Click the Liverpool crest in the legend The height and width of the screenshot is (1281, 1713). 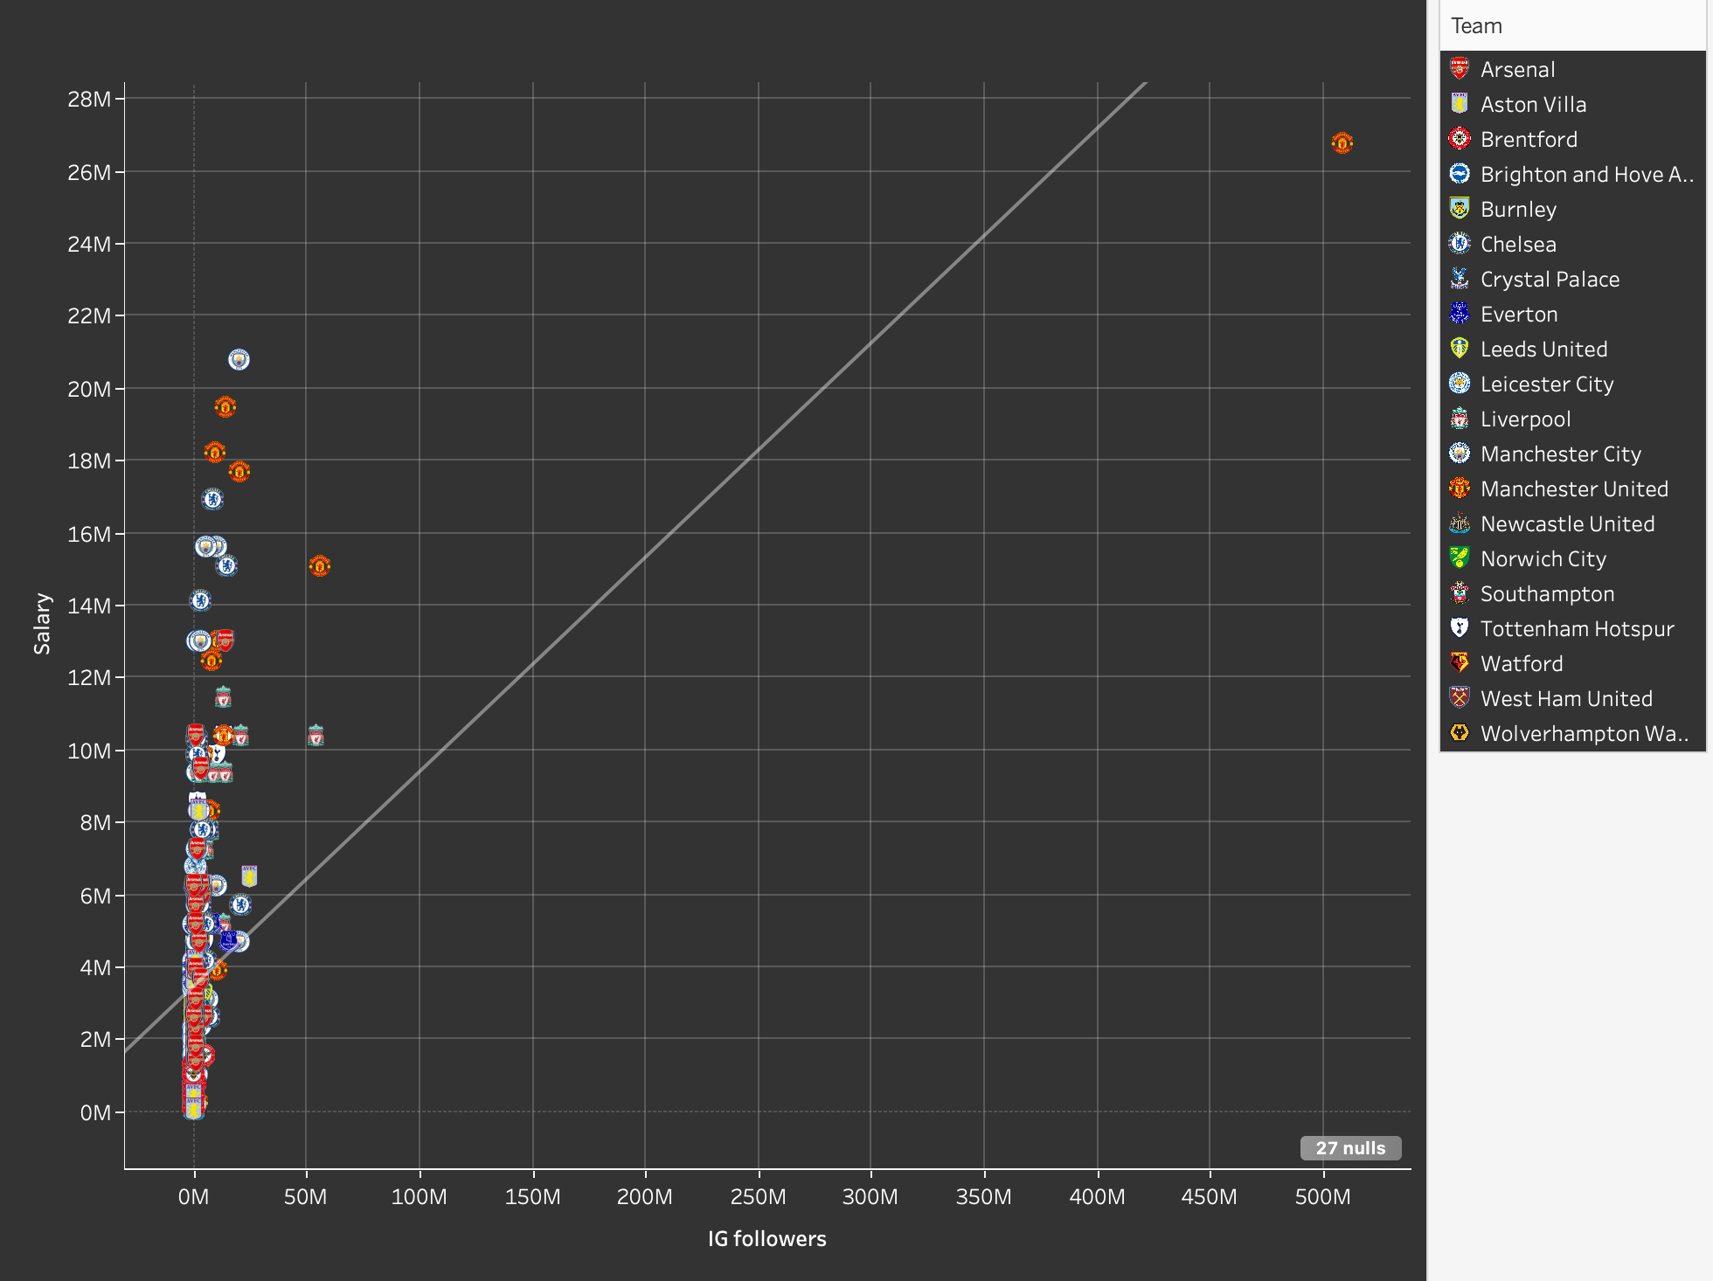(1460, 419)
